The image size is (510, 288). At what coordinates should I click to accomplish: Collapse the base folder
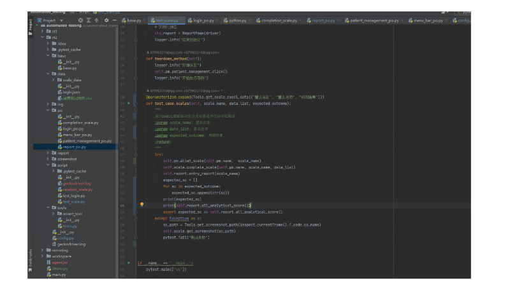click(48, 56)
